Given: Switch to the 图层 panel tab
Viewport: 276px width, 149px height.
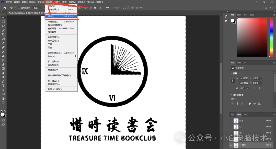Looking at the screenshot, I should coord(233,115).
